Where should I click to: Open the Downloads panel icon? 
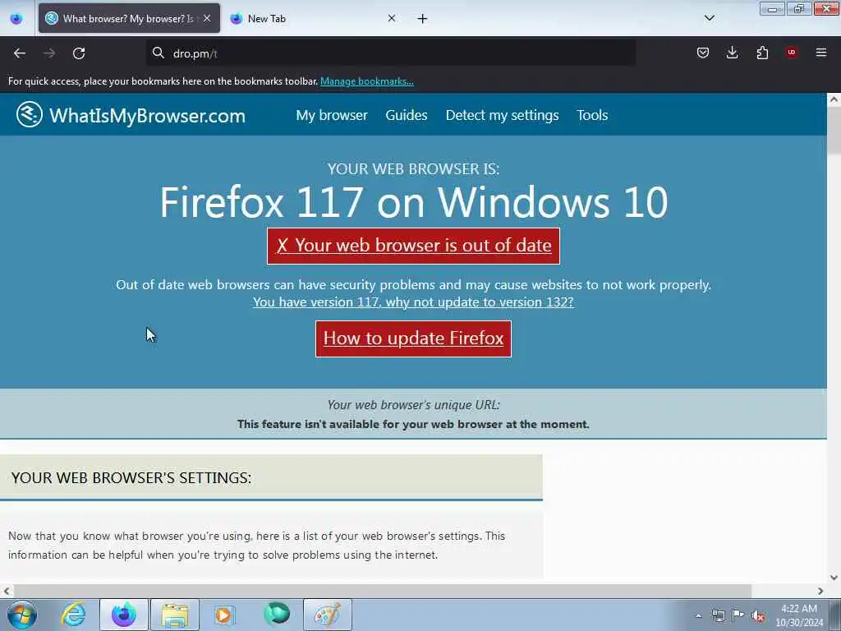(732, 53)
